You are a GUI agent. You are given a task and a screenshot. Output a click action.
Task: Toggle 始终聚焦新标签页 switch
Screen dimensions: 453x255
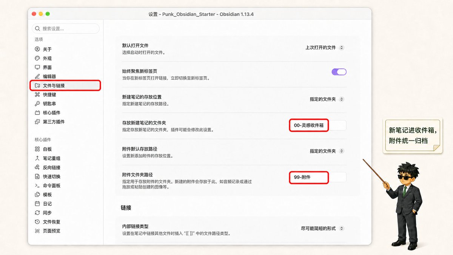click(339, 72)
